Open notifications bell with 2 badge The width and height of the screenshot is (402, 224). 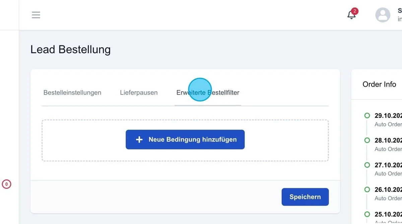pos(352,14)
